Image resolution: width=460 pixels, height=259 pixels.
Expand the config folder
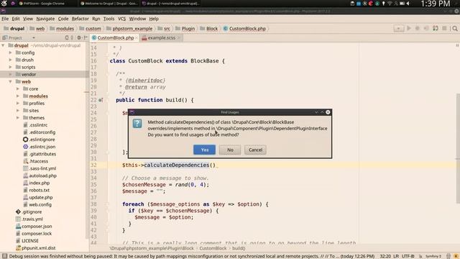(10, 53)
